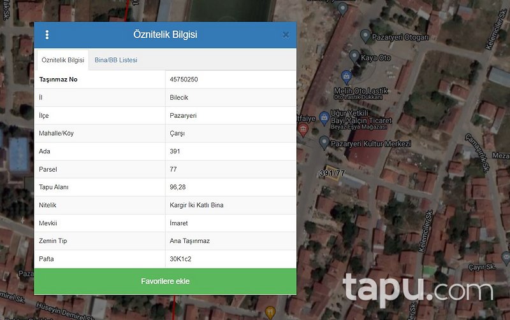The image size is (510, 320).
Task: Click the Çamaşırlık Sk. street label
Action: [477, 152]
